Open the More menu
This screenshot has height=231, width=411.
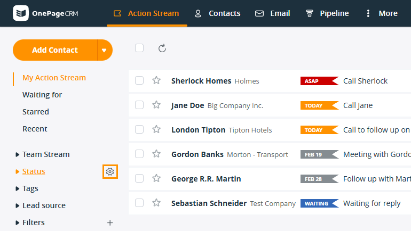pyautogui.click(x=381, y=13)
